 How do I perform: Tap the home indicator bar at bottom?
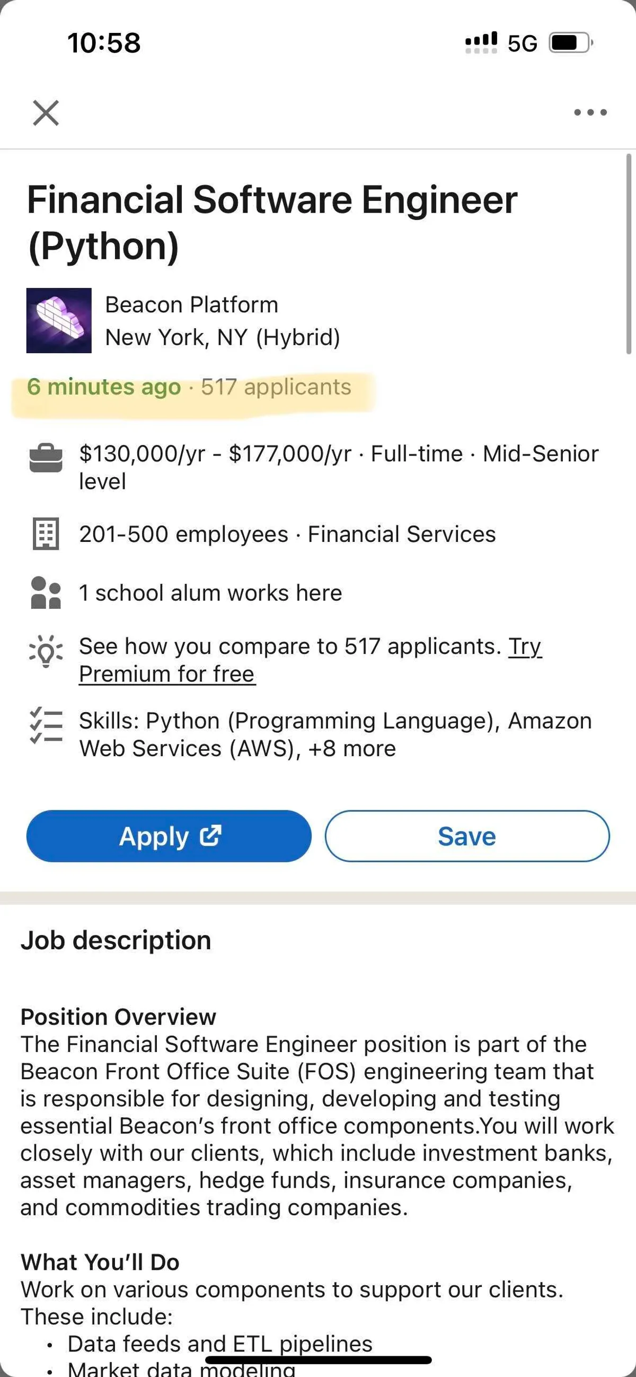(x=318, y=1361)
